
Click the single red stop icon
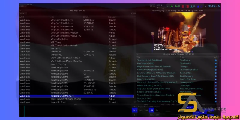click(183, 6)
